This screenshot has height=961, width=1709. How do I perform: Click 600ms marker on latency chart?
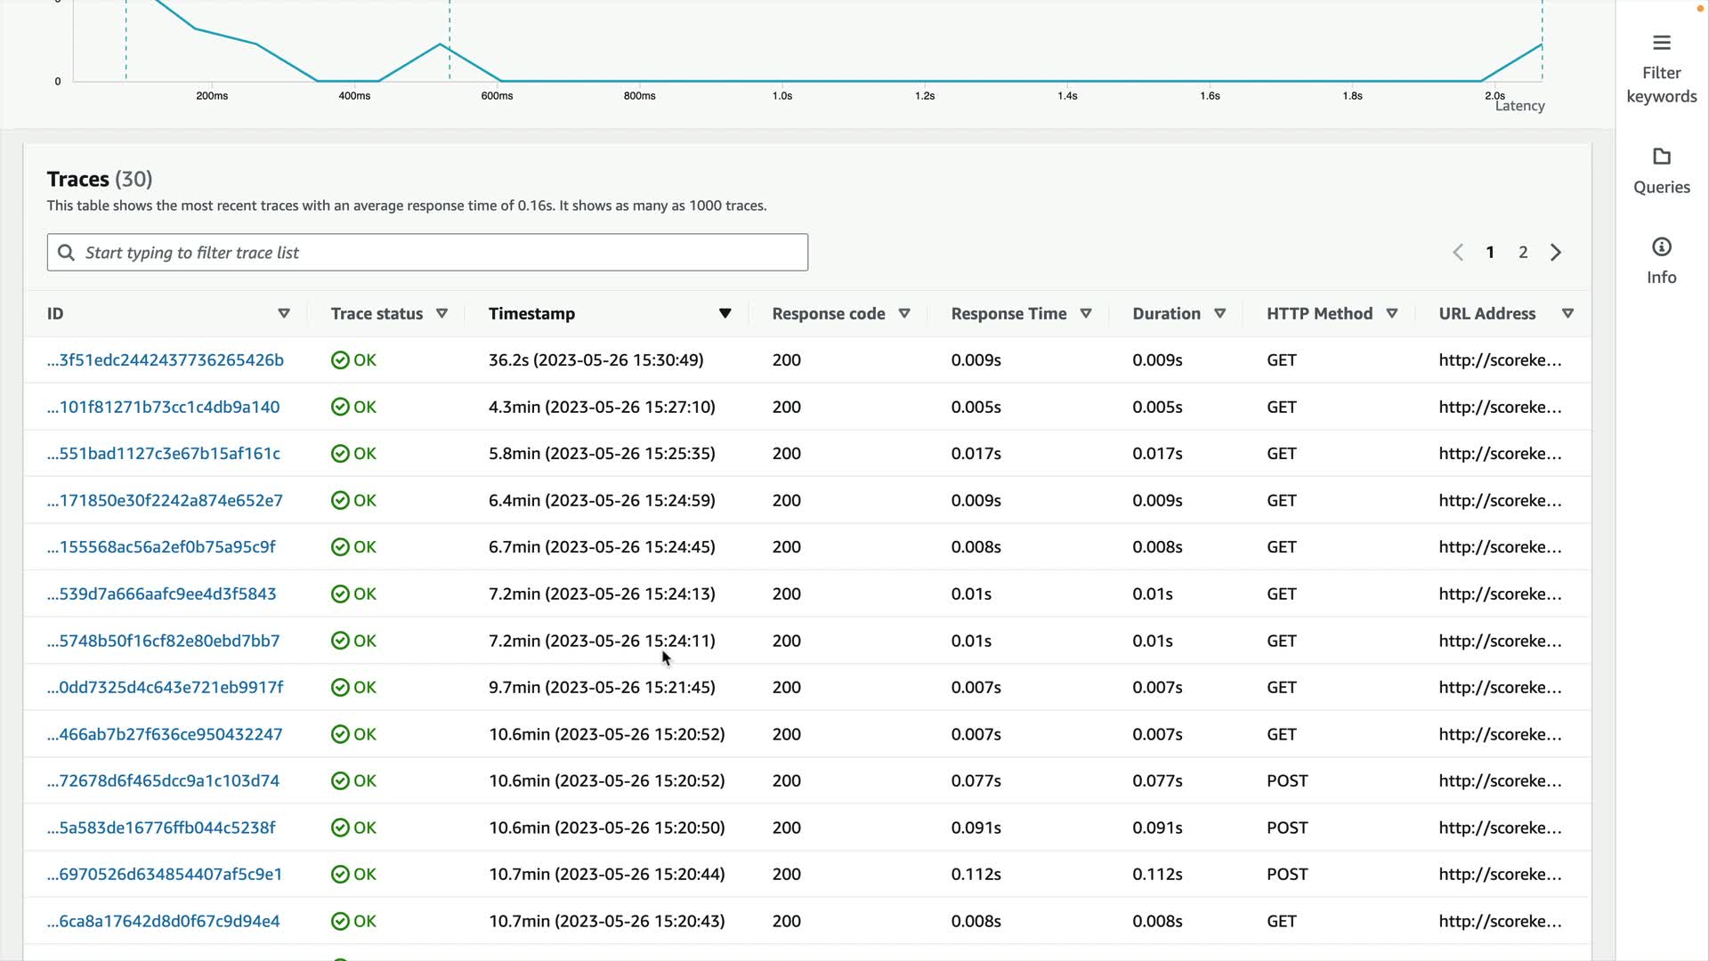(x=497, y=95)
